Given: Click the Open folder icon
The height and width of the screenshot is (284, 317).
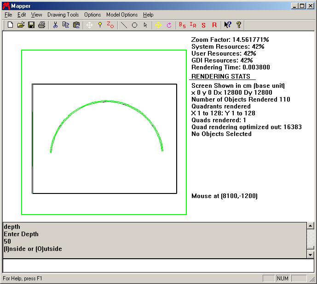Looking at the screenshot, I should (x=21, y=25).
